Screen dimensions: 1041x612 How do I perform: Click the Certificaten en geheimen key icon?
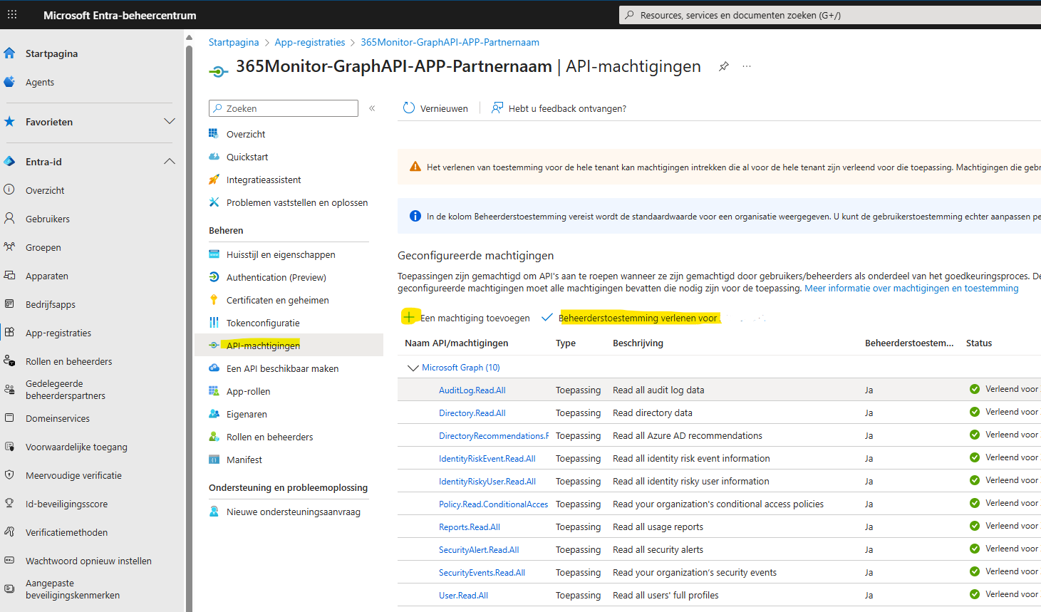click(214, 300)
